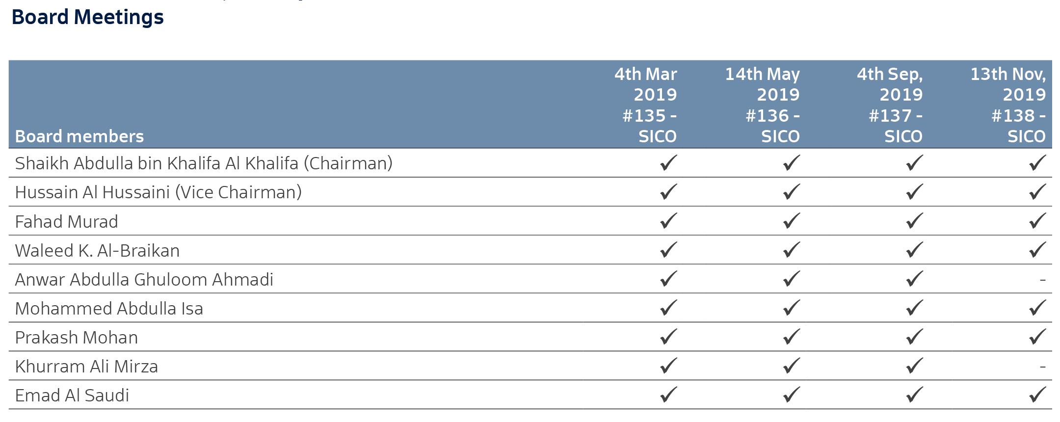The width and height of the screenshot is (1060, 422).
Task: Click the dash for Anwar Ahmadi's 13th Nov
Action: point(1043,280)
